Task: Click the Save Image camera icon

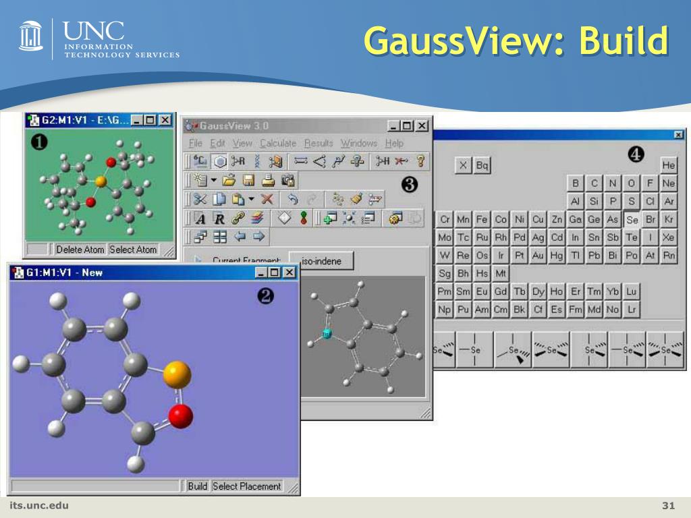Action: (287, 180)
